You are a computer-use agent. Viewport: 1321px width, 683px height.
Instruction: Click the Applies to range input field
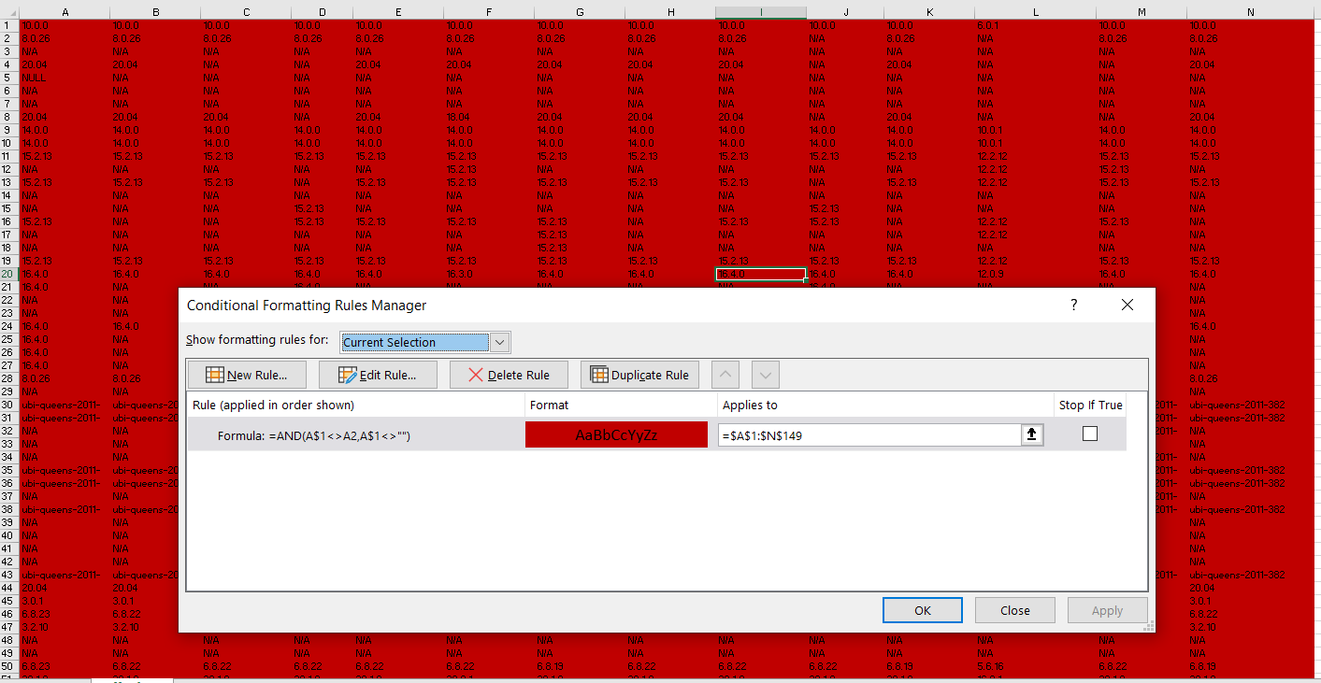point(869,434)
